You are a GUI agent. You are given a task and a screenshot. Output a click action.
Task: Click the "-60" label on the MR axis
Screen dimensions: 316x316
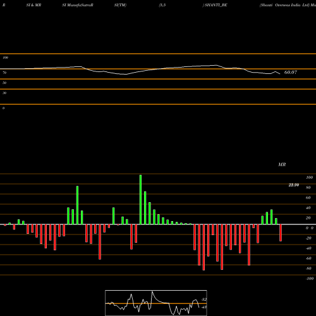(308, 258)
